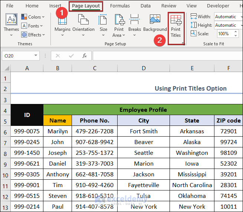Select the ZIP code header cell
Image resolution: width=243 pixels, height=212 pixels.
coord(229,121)
